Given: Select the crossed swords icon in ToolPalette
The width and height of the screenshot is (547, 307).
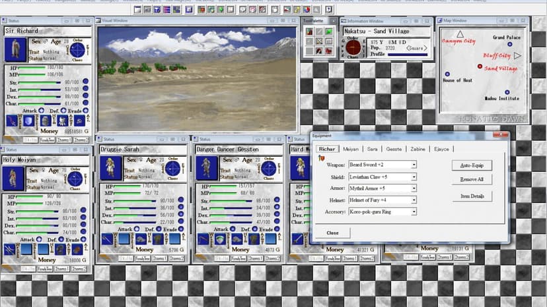Looking at the screenshot, I should [x=319, y=41].
